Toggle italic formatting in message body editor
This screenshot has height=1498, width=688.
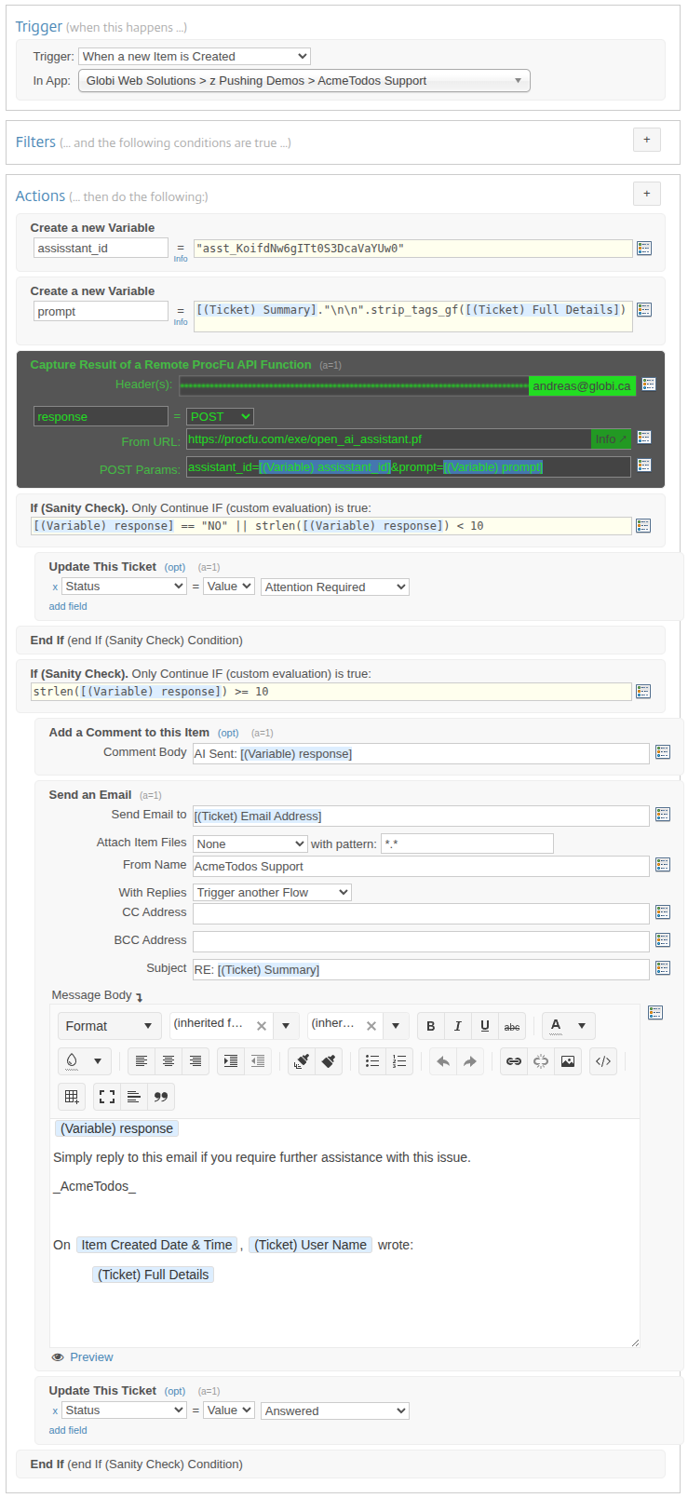click(x=457, y=1026)
